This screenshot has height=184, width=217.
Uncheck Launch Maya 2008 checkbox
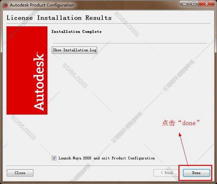pos(54,158)
